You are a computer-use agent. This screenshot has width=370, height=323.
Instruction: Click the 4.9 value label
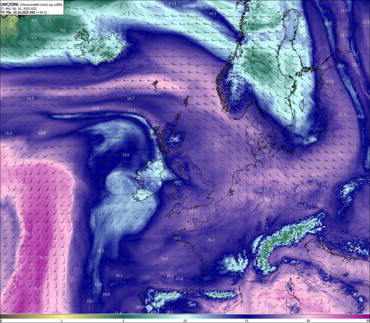click(x=34, y=38)
